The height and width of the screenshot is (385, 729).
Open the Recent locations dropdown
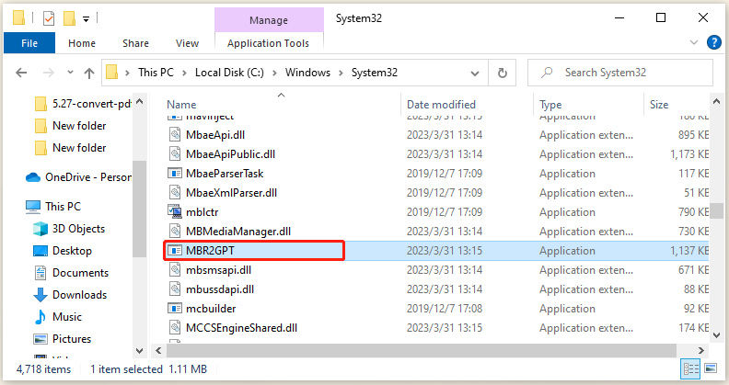point(70,73)
